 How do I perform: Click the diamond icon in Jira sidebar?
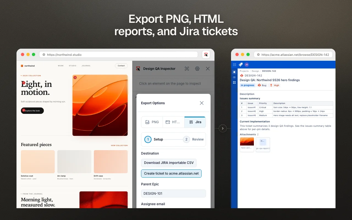tap(234, 72)
